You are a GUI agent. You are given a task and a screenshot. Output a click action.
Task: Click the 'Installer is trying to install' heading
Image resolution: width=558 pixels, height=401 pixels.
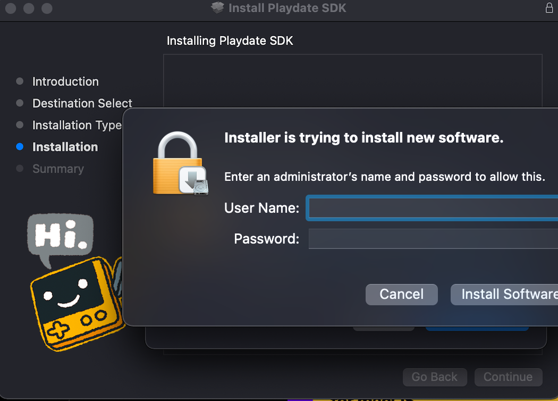point(363,138)
